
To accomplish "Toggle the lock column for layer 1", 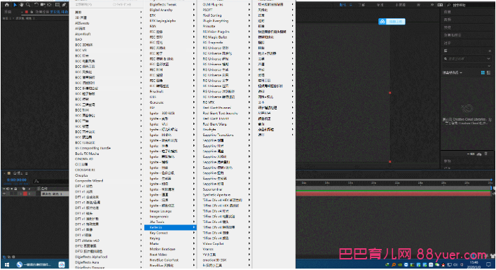I will pos(15,194).
